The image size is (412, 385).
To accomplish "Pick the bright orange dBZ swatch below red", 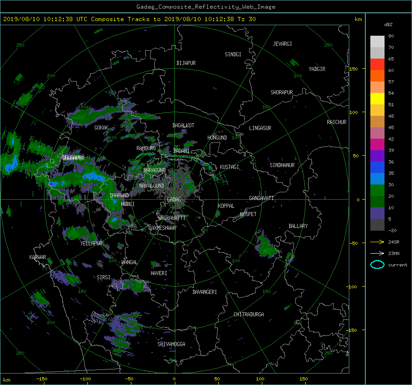I will point(377,76).
